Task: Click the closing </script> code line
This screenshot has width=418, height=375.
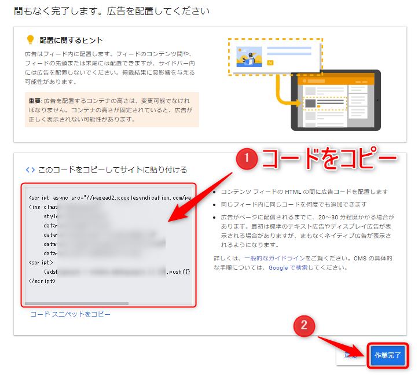Action: click(42, 281)
